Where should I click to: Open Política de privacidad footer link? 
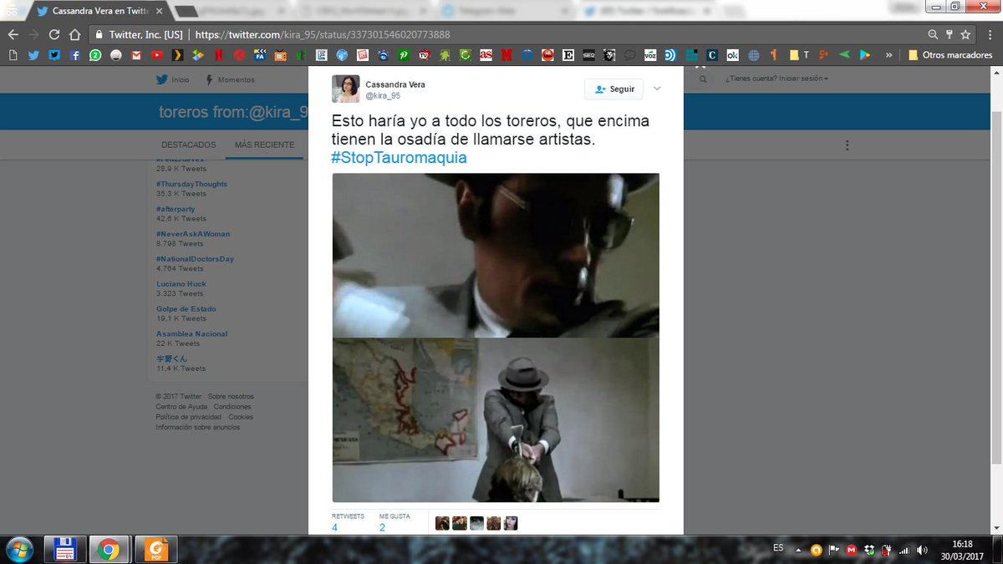(x=188, y=417)
